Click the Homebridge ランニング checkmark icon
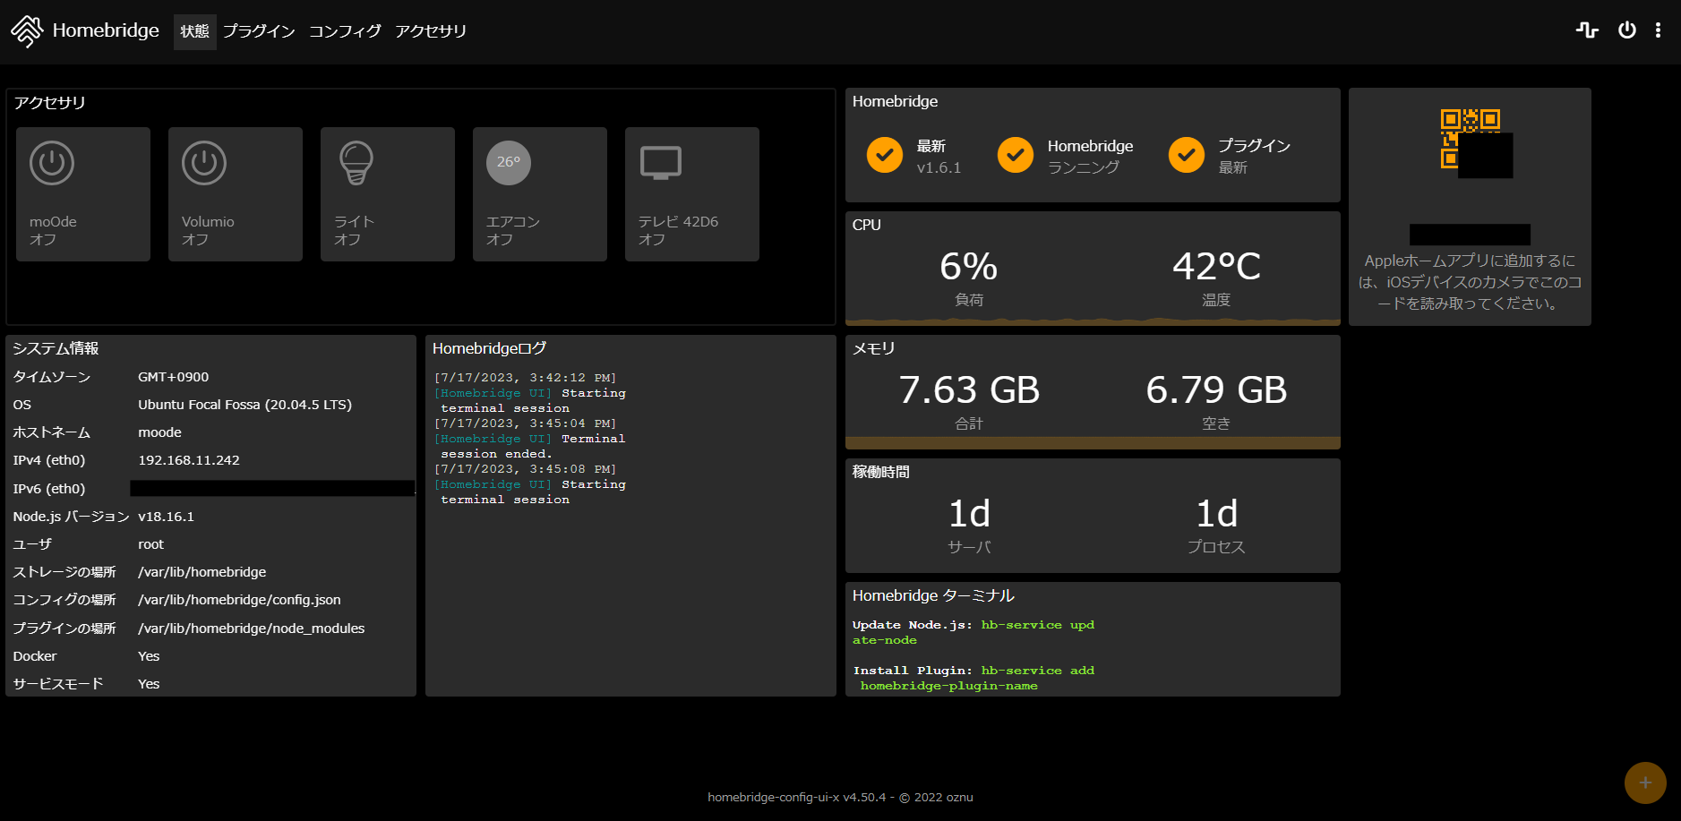This screenshot has height=821, width=1681. [1016, 155]
